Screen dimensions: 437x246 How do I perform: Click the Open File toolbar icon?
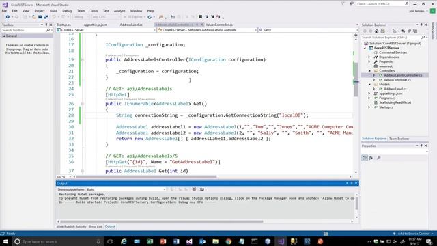[x=34, y=17]
